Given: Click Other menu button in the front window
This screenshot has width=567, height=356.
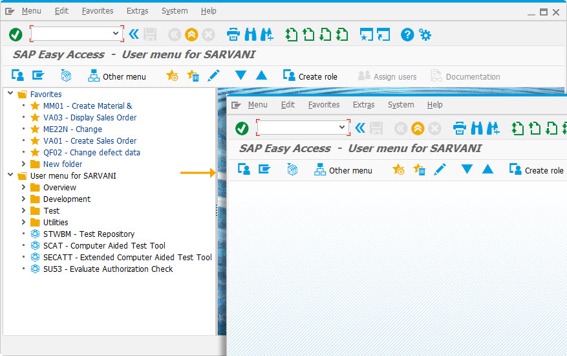Looking at the screenshot, I should (x=343, y=170).
